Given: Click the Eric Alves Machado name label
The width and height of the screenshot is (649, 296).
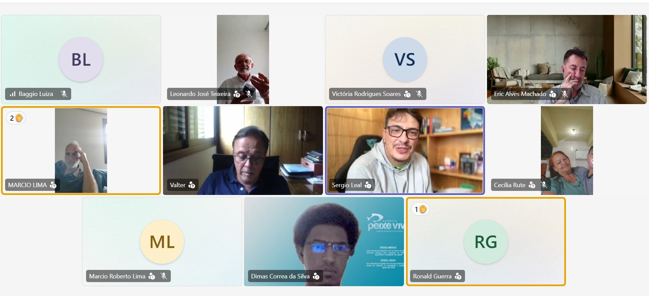Looking at the screenshot, I should click(x=520, y=94).
